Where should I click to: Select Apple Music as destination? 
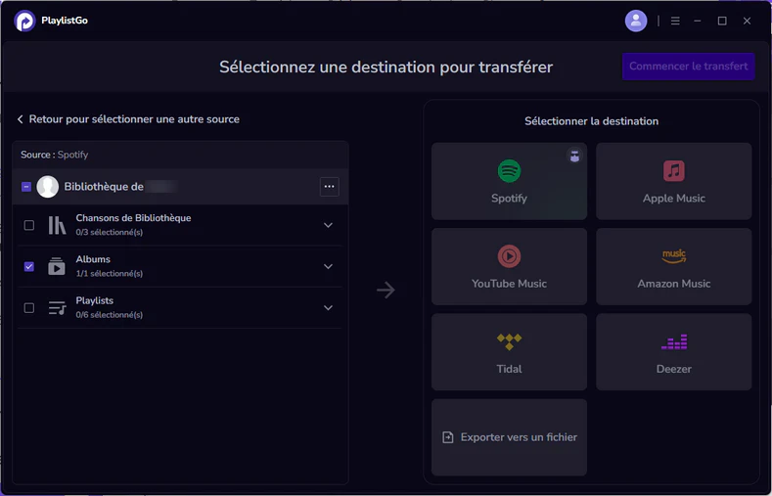673,181
